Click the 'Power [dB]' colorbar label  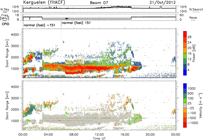194,53
